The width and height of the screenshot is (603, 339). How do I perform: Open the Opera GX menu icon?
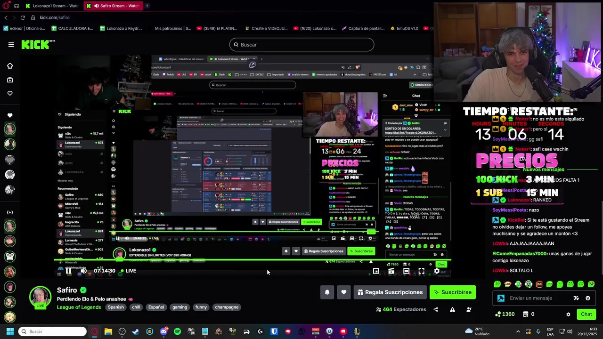tap(6, 6)
